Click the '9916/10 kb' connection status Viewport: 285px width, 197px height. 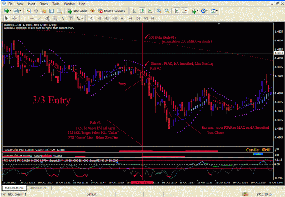(264, 194)
